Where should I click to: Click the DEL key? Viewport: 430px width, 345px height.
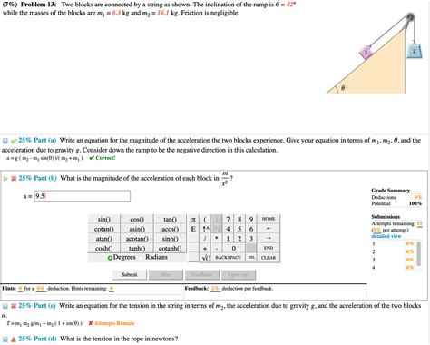pyautogui.click(x=251, y=258)
